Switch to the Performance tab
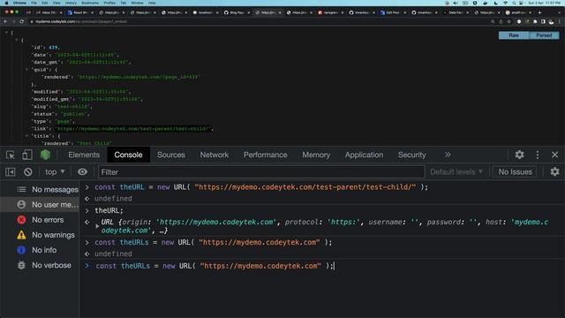Screen dimensions: 565x318 265,155
